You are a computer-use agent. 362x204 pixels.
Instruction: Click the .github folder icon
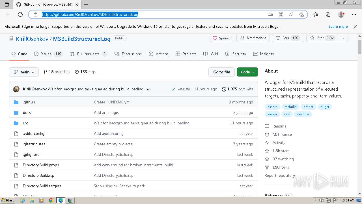(16, 102)
